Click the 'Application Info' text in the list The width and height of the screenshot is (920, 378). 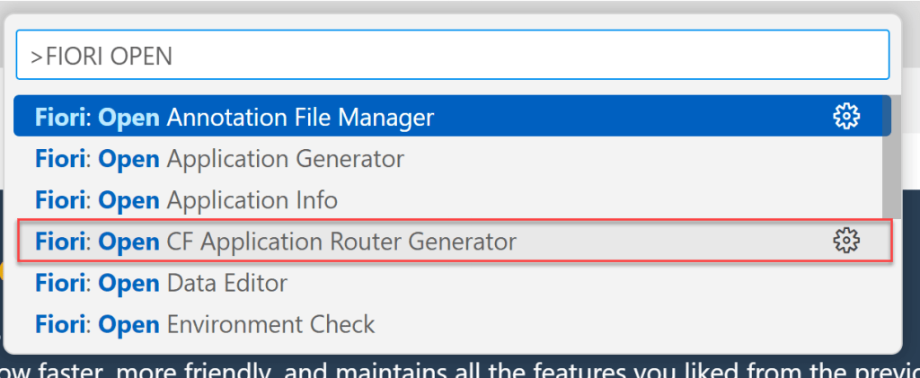[252, 199]
